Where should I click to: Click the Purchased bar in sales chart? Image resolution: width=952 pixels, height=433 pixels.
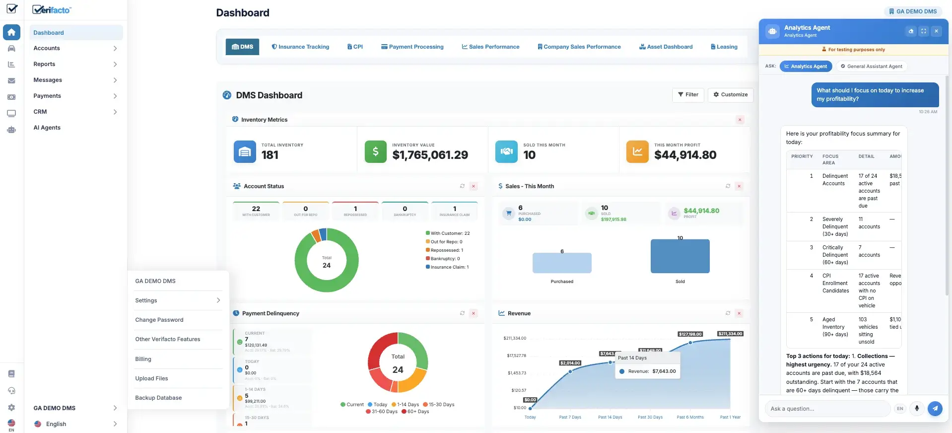coord(562,263)
